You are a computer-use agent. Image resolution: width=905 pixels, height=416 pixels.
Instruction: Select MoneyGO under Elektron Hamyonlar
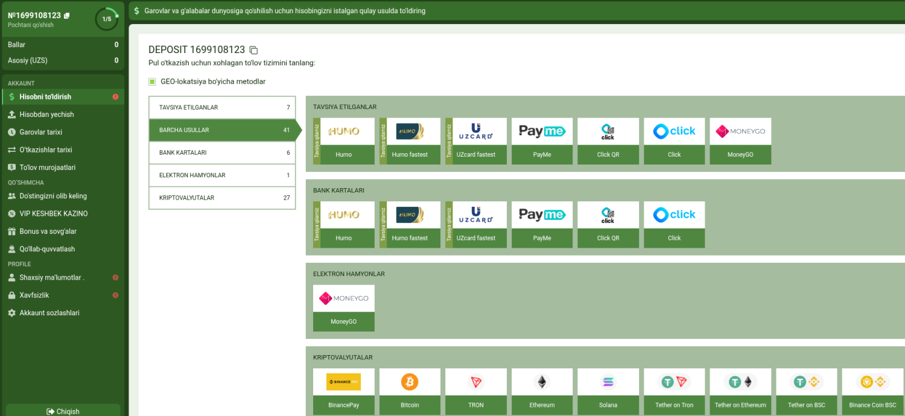(344, 308)
